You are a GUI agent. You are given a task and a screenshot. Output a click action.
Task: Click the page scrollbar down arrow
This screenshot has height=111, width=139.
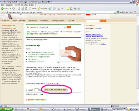tap(138, 103)
